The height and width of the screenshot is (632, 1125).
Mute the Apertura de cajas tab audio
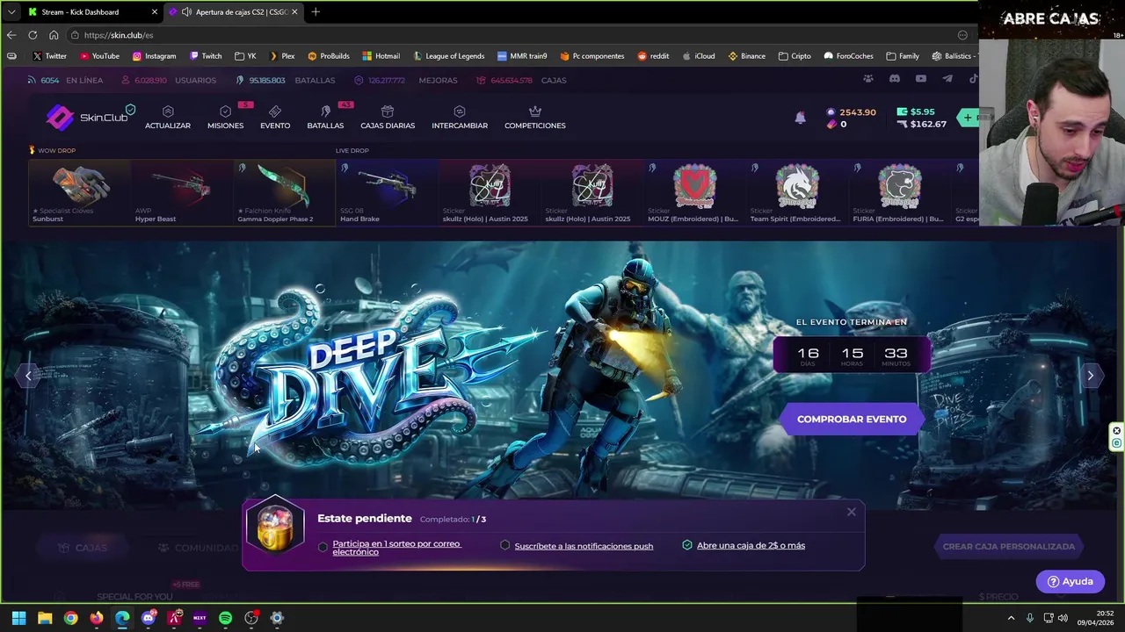point(186,11)
